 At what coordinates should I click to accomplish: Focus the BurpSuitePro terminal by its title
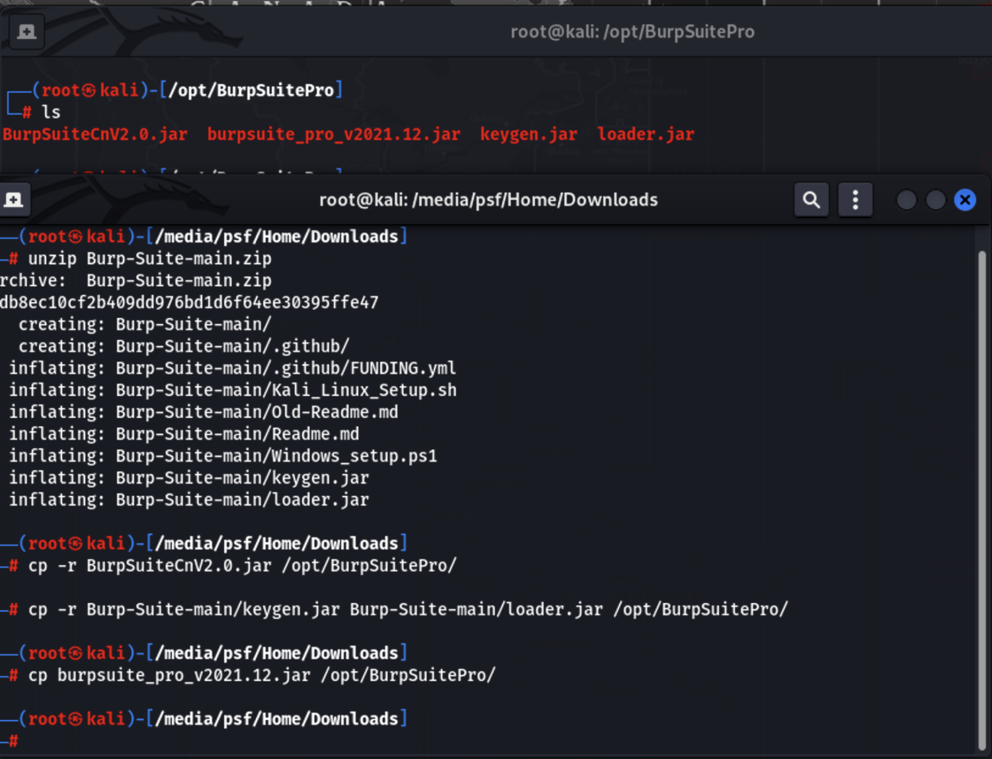click(632, 32)
